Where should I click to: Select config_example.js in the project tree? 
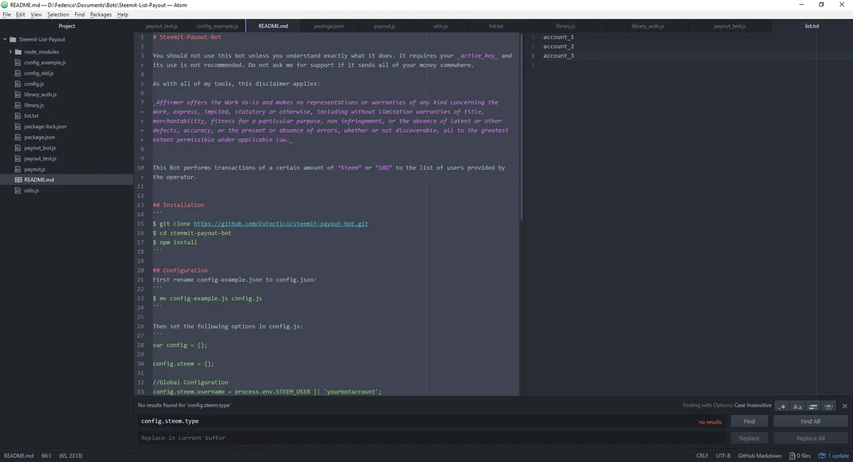[x=45, y=63]
